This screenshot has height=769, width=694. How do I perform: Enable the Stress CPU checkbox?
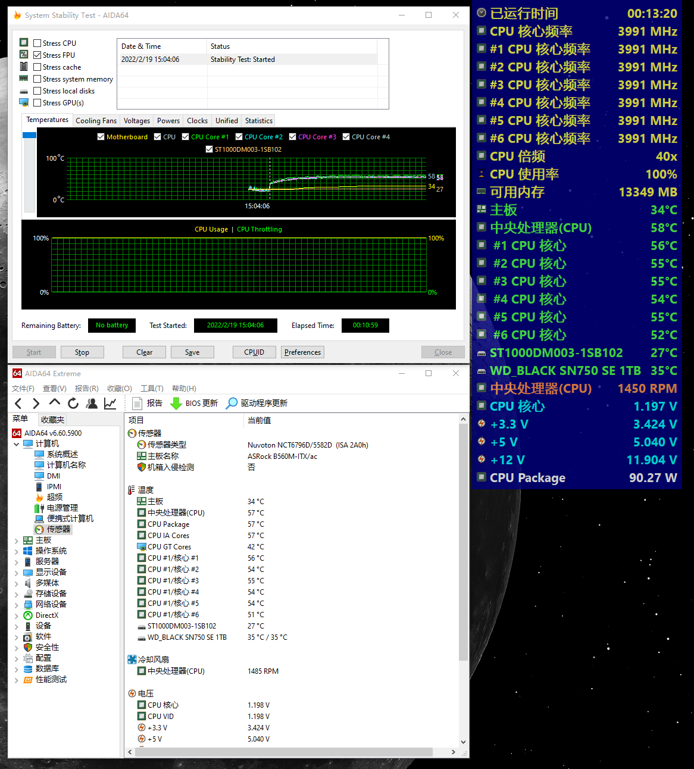37,43
